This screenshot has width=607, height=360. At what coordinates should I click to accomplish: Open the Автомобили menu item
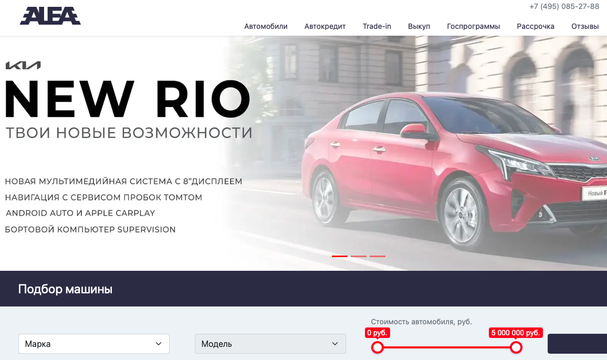[x=266, y=26]
